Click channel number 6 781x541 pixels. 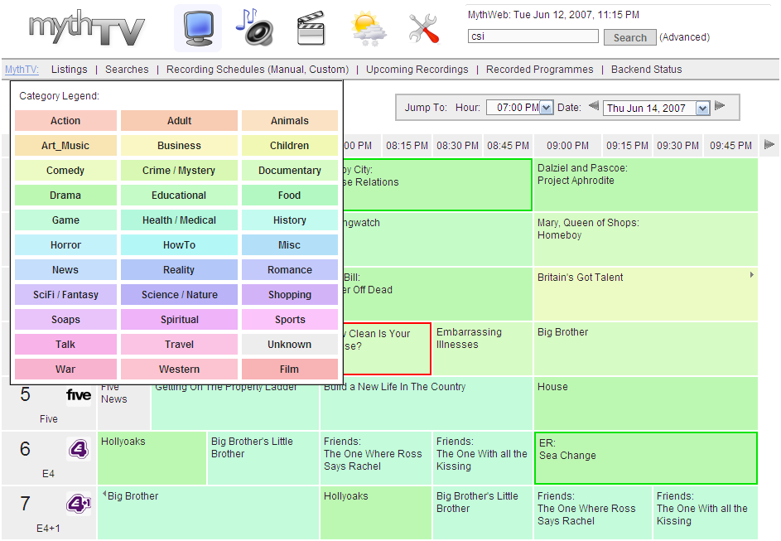[26, 449]
